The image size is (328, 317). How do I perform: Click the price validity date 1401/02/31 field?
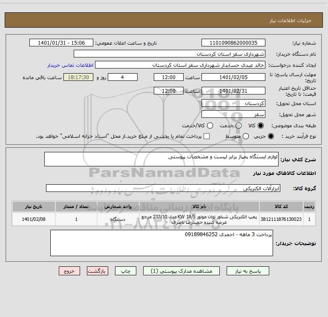(233, 91)
